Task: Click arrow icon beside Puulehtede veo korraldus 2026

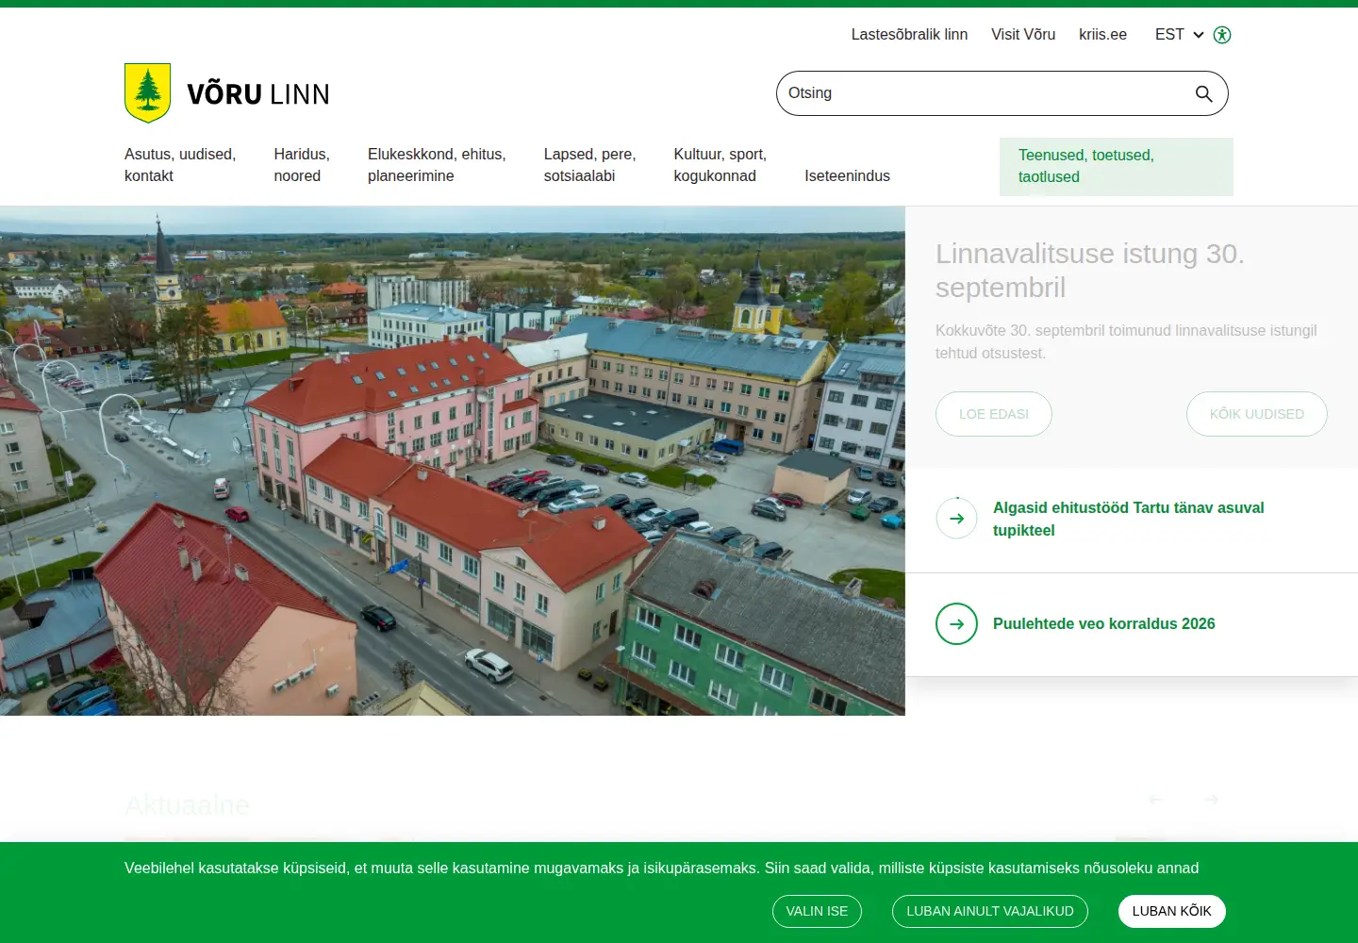Action: click(x=956, y=623)
